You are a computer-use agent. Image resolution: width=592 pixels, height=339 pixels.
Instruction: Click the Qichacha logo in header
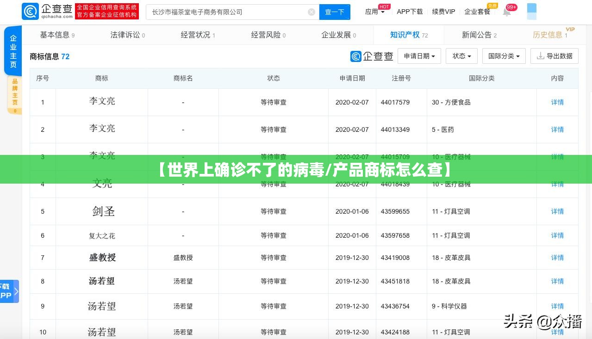click(47, 12)
